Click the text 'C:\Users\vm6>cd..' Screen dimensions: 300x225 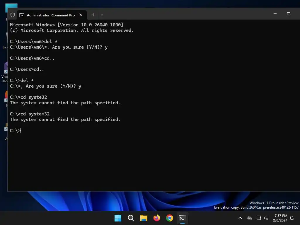click(x=32, y=58)
